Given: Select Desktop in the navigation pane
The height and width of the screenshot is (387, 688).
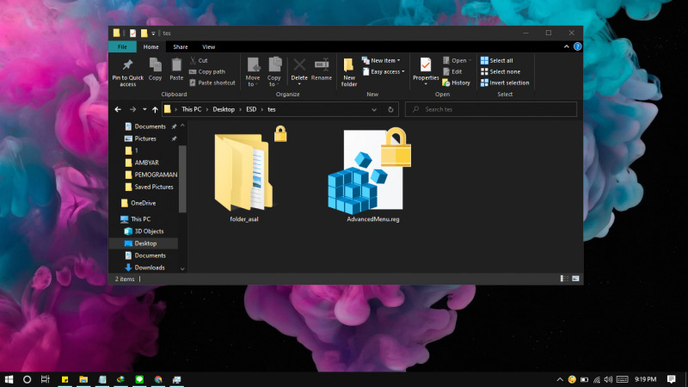Looking at the screenshot, I should pyautogui.click(x=145, y=243).
